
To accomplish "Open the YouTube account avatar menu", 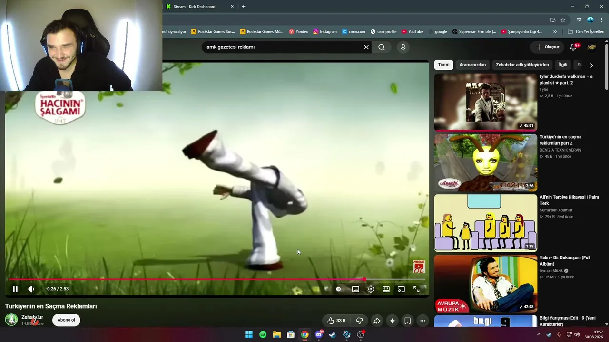I will (x=591, y=47).
